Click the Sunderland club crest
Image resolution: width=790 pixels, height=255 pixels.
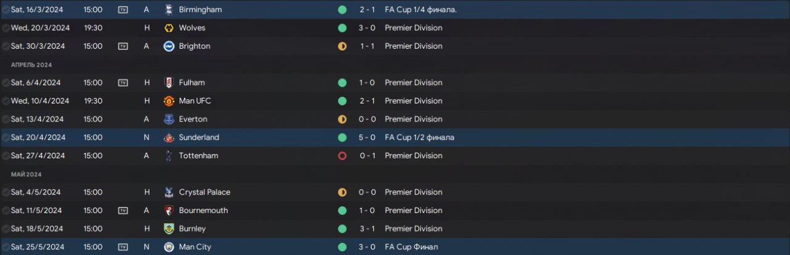click(x=168, y=137)
